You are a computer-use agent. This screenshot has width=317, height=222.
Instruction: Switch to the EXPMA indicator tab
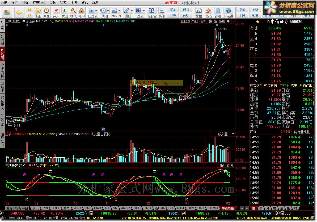click(213, 208)
